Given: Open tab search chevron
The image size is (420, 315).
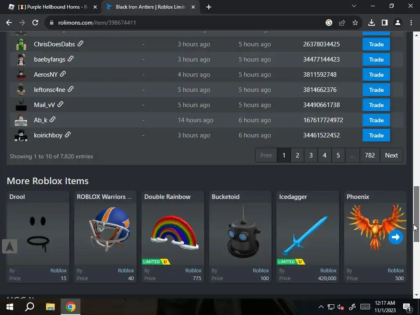Looking at the screenshot, I should click(x=354, y=6).
